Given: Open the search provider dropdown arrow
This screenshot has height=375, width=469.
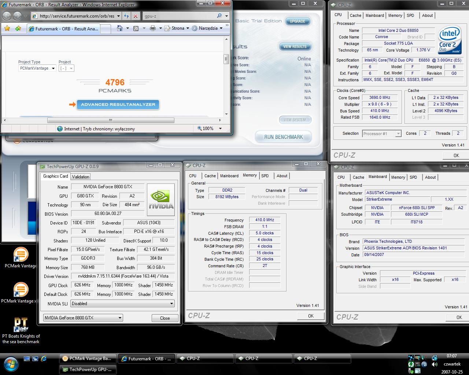Looking at the screenshot, I should [226, 16].
